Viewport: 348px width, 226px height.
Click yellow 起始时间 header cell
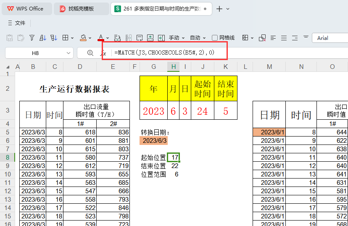(x=203, y=89)
